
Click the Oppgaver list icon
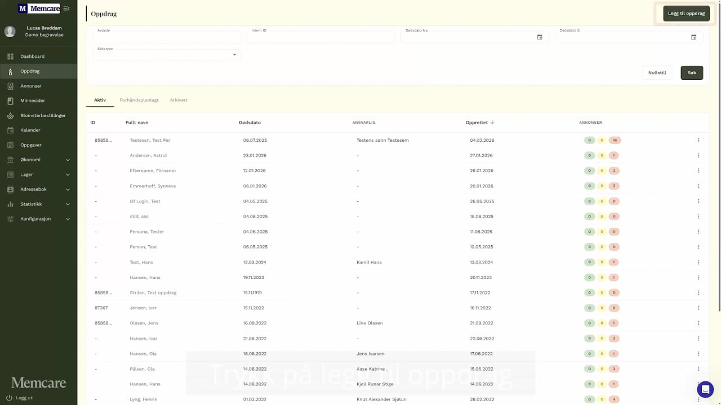[x=10, y=145]
